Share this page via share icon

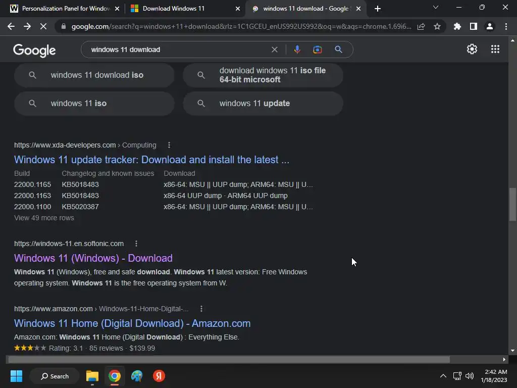tap(421, 26)
